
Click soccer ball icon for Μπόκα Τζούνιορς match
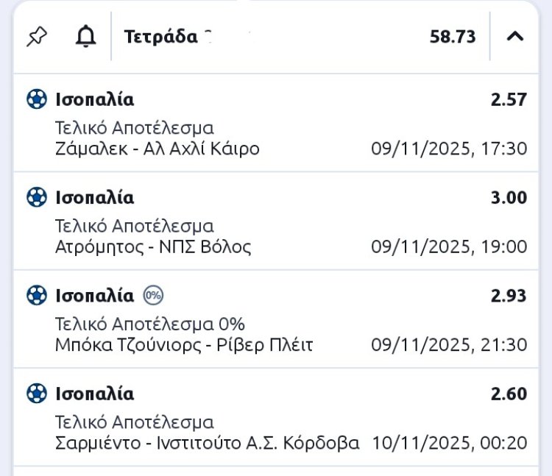(x=36, y=296)
